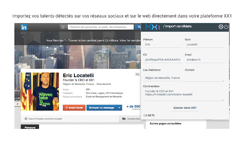Click the XX1 power logout icon
Screen dimensions: 244x152
tap(226, 27)
